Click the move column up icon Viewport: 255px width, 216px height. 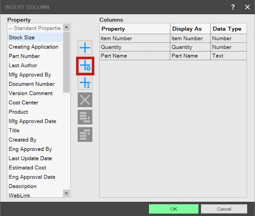tap(85, 117)
